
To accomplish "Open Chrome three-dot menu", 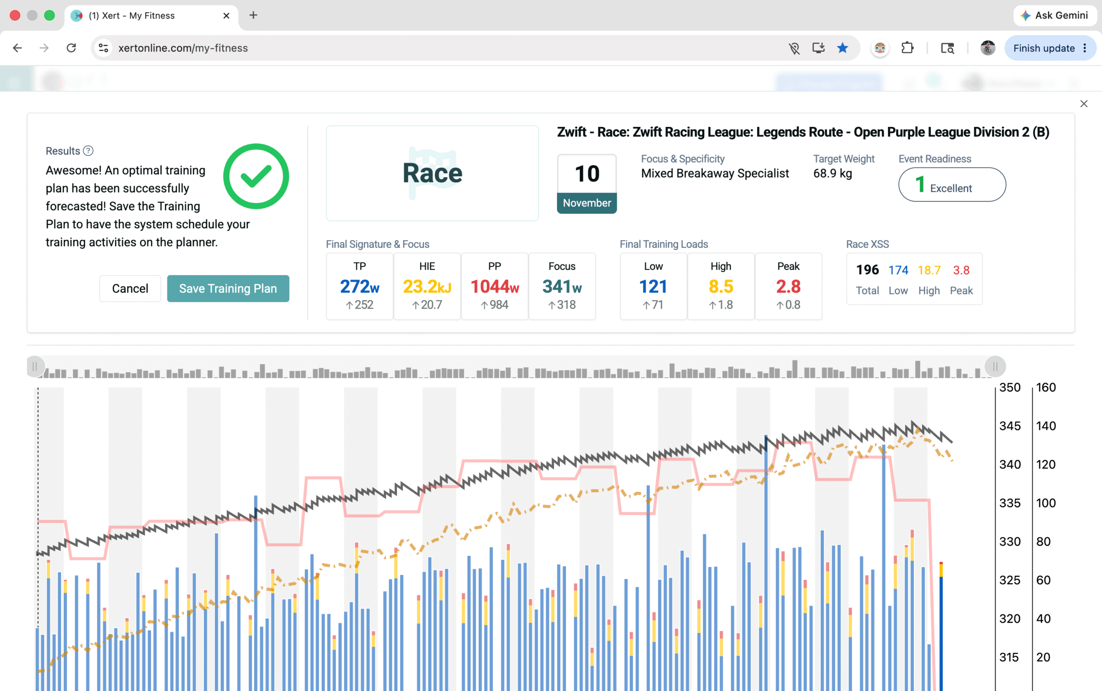I will click(x=1085, y=48).
